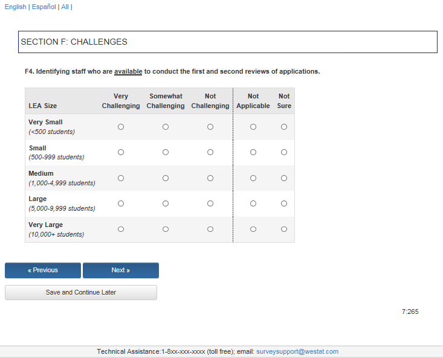This screenshot has width=443, height=358.
Task: Select Not Applicable for Small LEA
Action: pos(253,152)
